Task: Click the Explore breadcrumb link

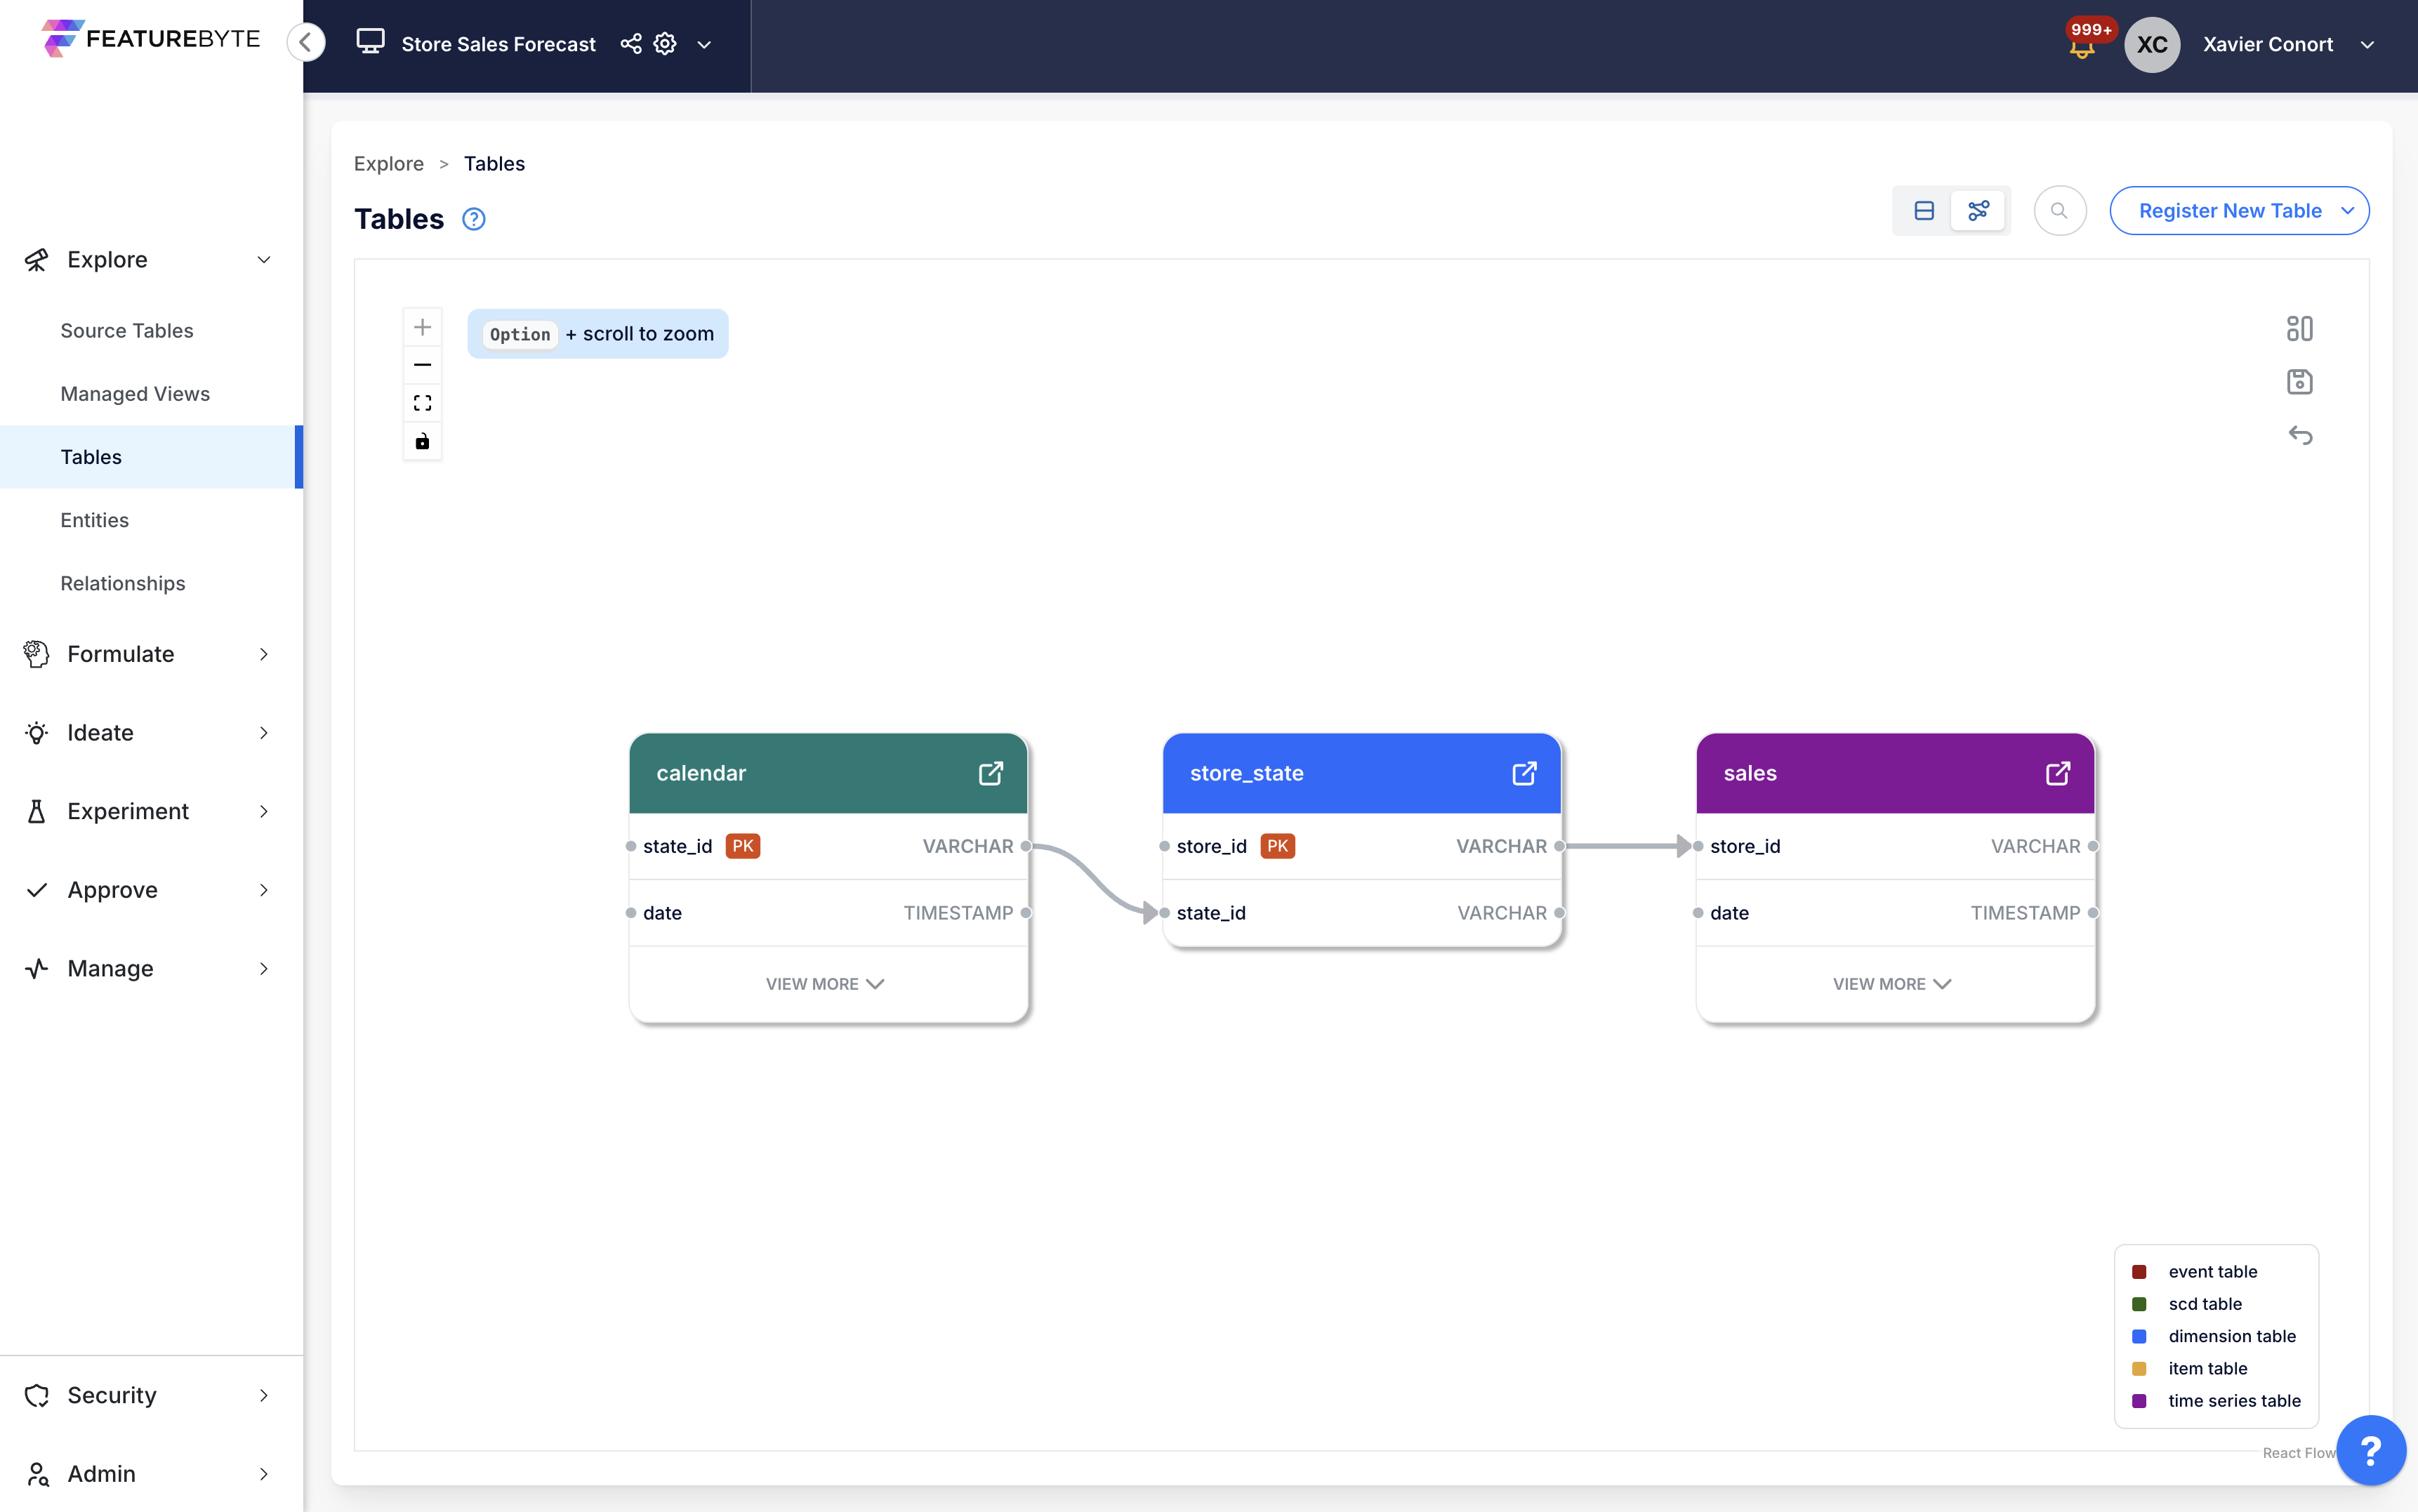Action: click(x=388, y=164)
